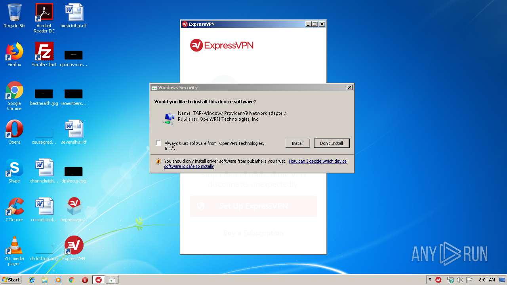Open Opera browser desktop shortcut
This screenshot has height=285, width=507.
point(14,132)
